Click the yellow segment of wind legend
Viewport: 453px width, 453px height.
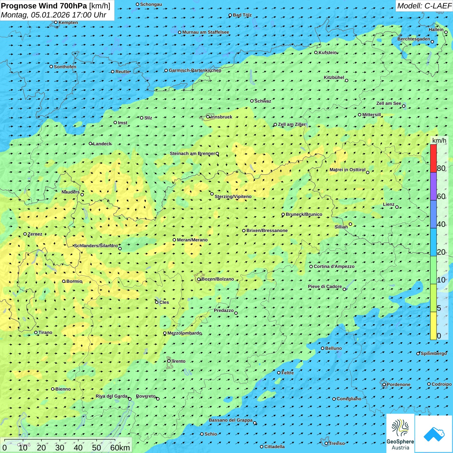pos(433,326)
